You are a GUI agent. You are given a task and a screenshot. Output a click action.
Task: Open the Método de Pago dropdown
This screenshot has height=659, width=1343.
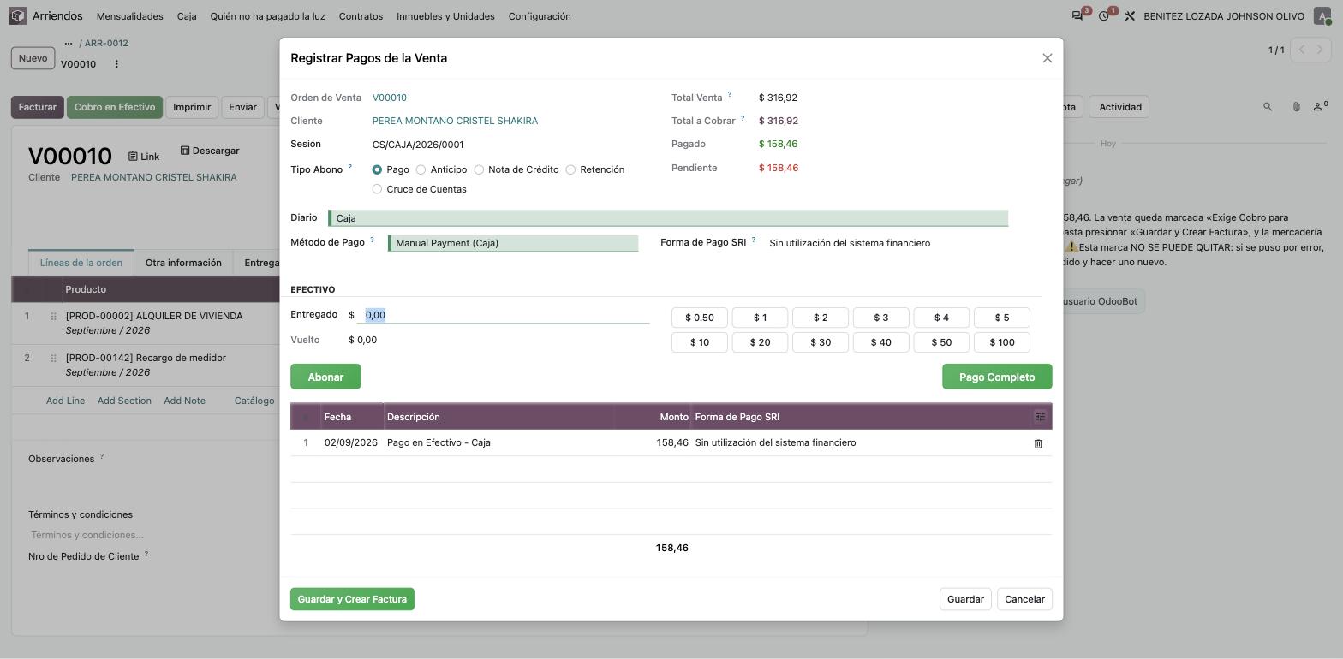click(x=513, y=243)
